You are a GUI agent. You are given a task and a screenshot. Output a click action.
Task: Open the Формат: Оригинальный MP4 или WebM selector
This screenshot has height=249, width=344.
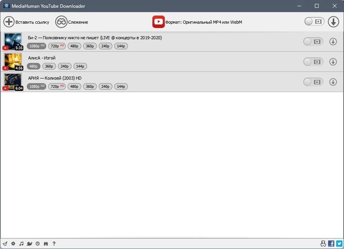tap(204, 22)
